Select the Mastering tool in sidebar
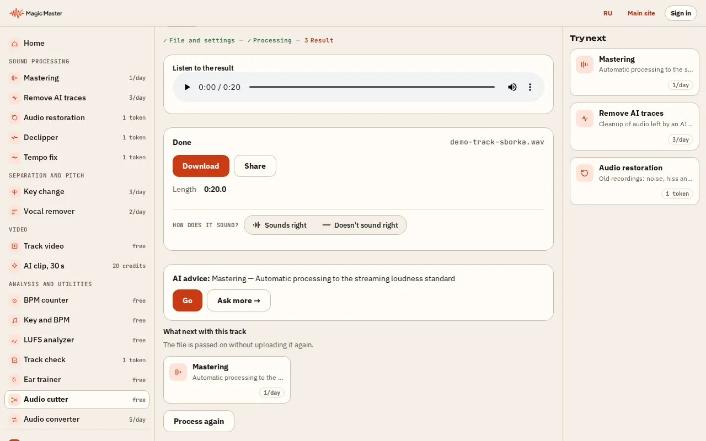Screen dimensions: 706x441 pyautogui.click(x=77, y=78)
